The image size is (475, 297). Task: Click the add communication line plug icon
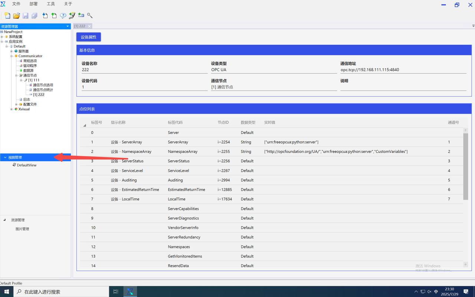click(72, 16)
